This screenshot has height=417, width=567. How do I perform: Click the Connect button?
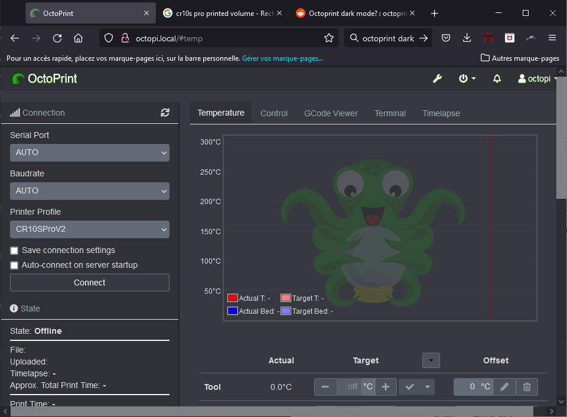point(90,283)
